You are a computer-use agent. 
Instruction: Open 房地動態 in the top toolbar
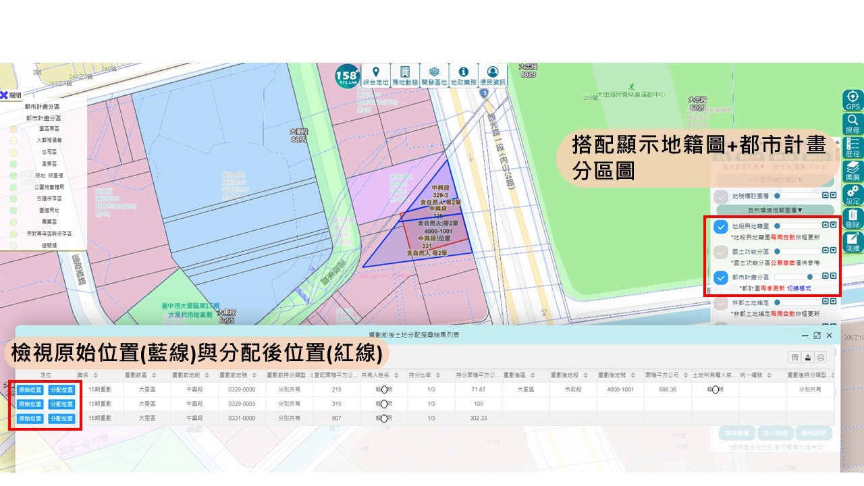tap(405, 75)
